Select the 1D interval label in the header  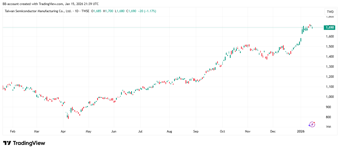coord(77,11)
